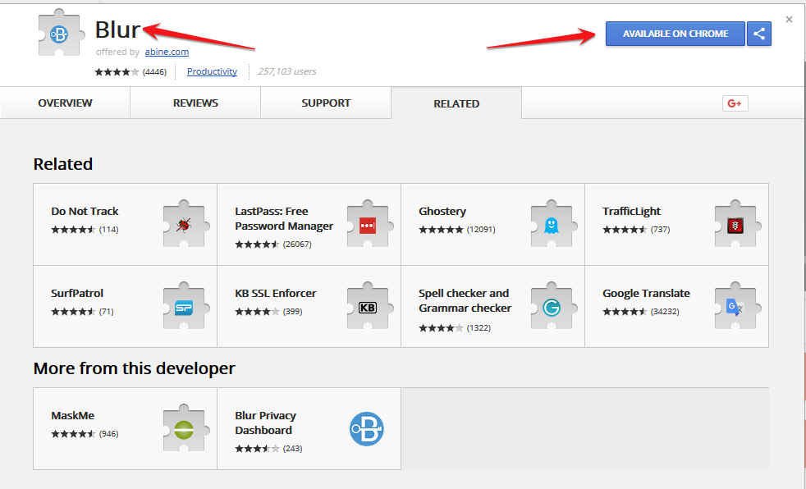Click the Available on Chrome button
This screenshot has height=489, width=806.
[675, 34]
